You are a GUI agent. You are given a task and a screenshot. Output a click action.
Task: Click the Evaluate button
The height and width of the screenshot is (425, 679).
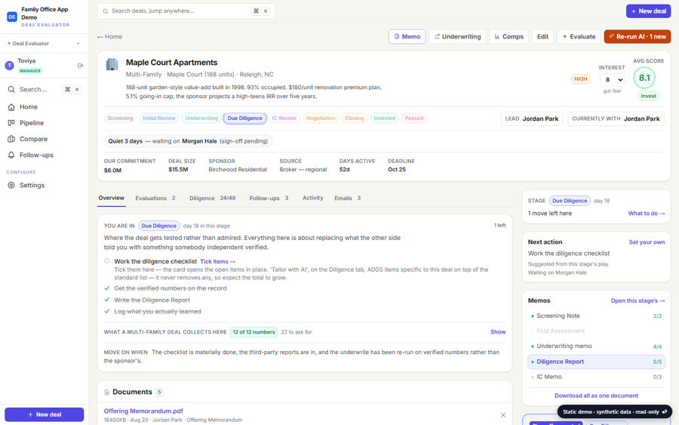tap(579, 37)
